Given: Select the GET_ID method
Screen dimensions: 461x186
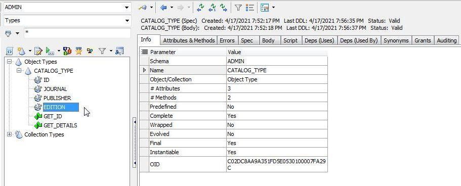Looking at the screenshot, I should coord(53,116).
